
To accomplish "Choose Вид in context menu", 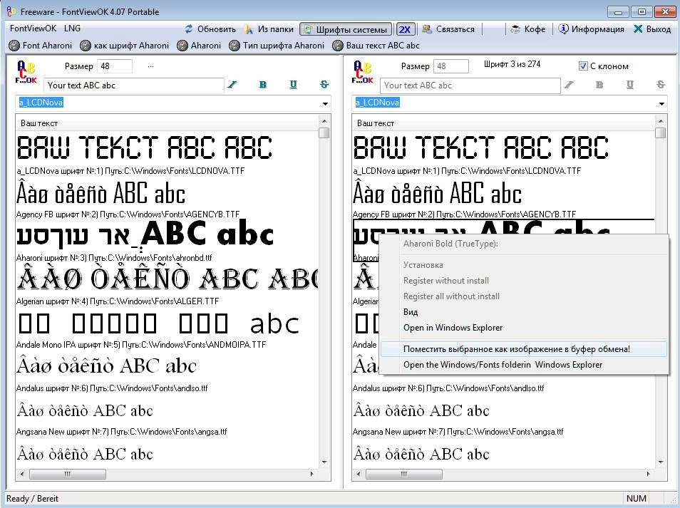I will point(411,312).
